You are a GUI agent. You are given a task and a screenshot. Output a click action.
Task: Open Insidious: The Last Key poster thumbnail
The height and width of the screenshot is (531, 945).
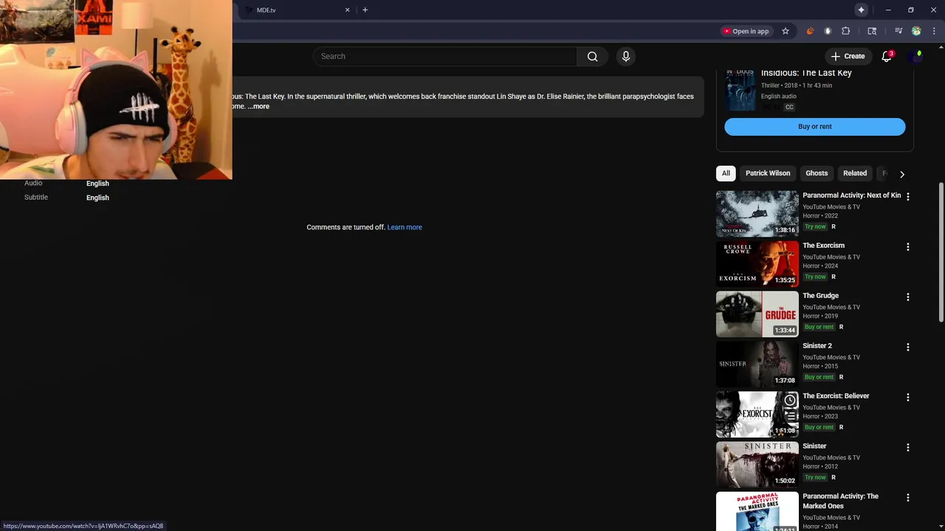(x=740, y=90)
